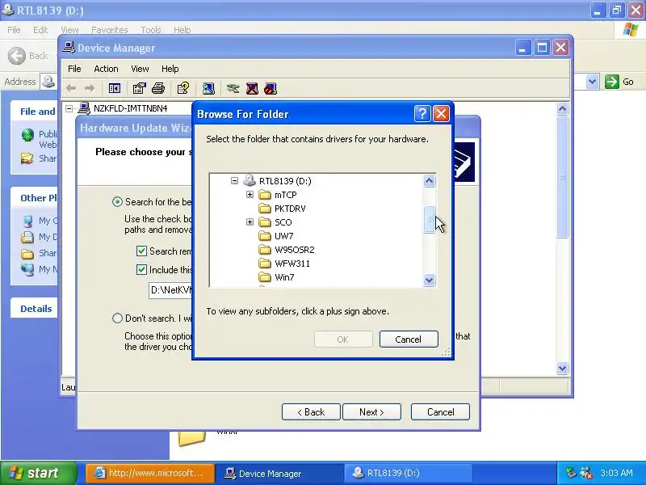This screenshot has width=646, height=485.
Task: Click Cancel in Browse For Folder dialog
Action: [x=409, y=339]
